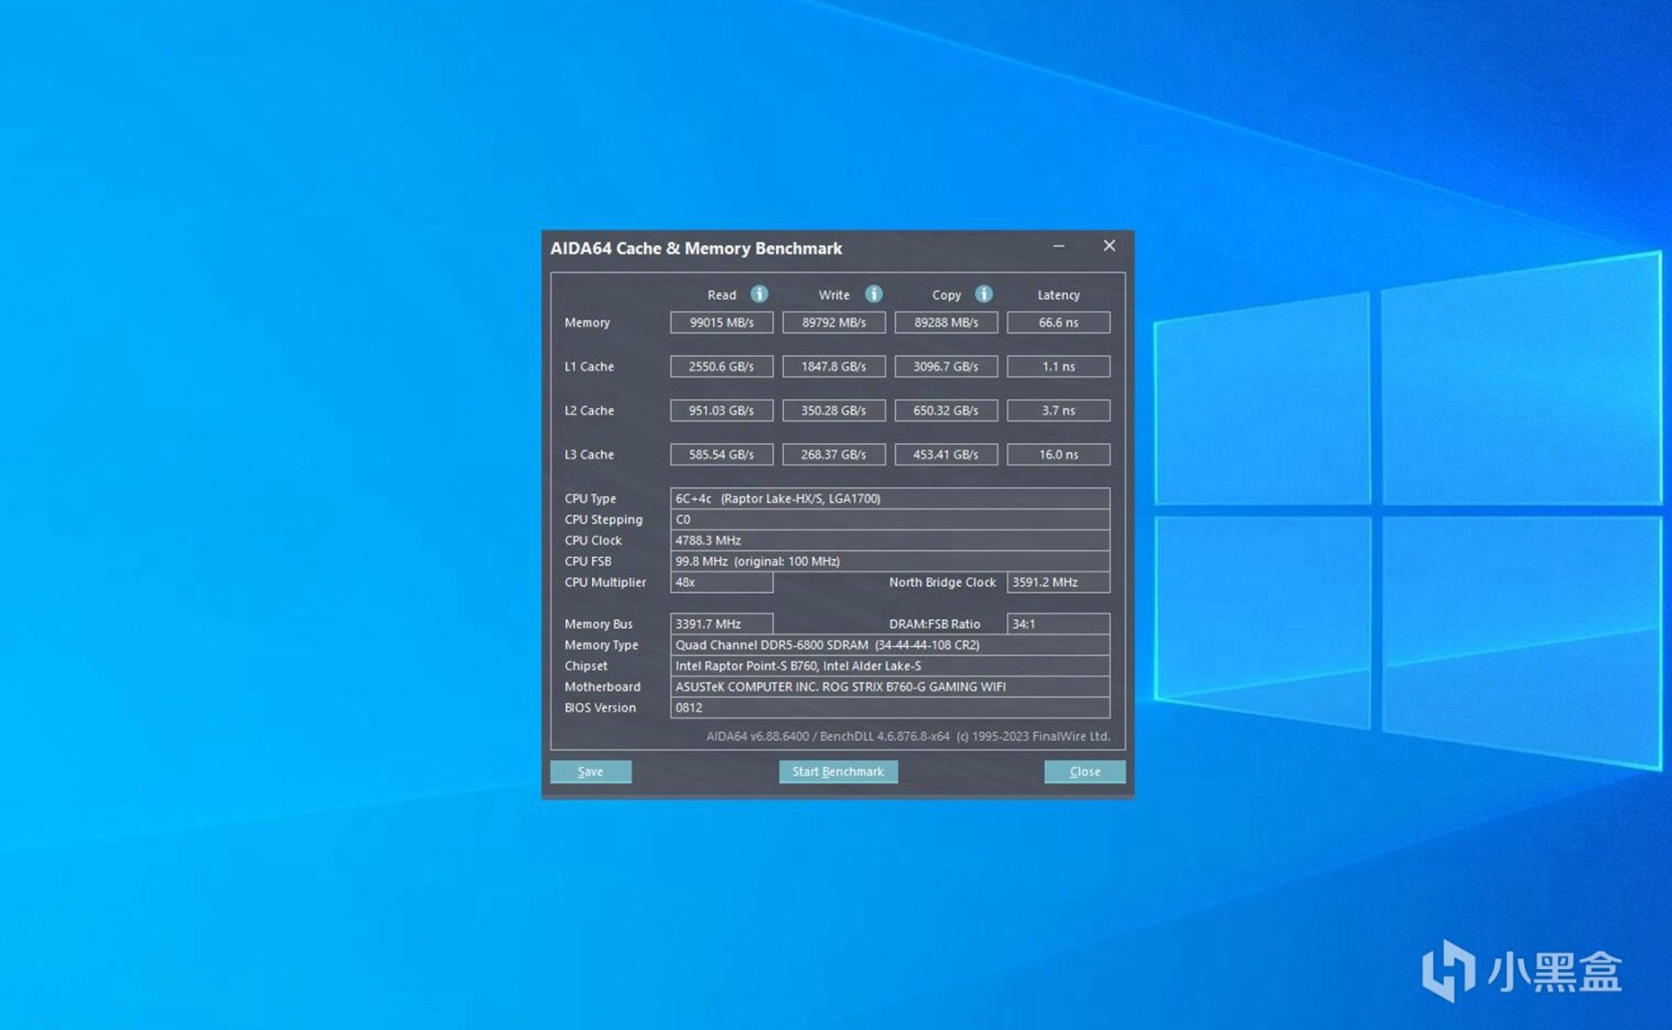Select the L1 Cache Write value 1847.8 GB/s
Viewport: 1672px width, 1030px height.
tap(834, 367)
